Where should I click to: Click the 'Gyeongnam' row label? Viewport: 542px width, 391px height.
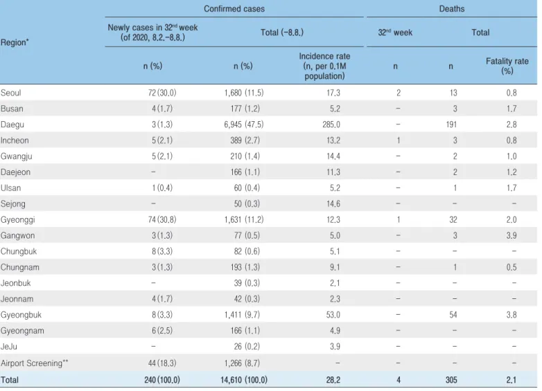[22, 331]
